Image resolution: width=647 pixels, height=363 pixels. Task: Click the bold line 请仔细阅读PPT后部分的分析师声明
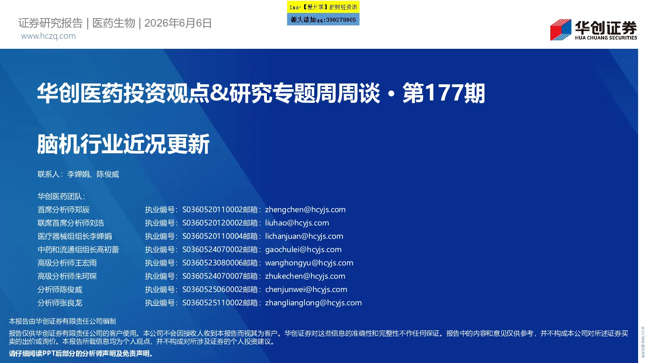click(81, 354)
